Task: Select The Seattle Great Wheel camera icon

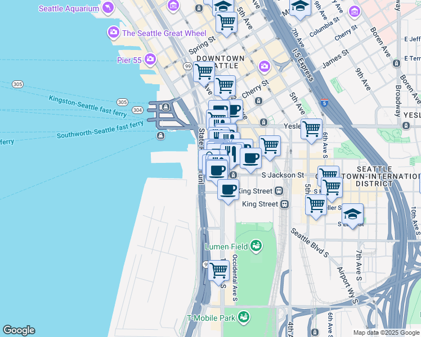Action: click(x=114, y=33)
